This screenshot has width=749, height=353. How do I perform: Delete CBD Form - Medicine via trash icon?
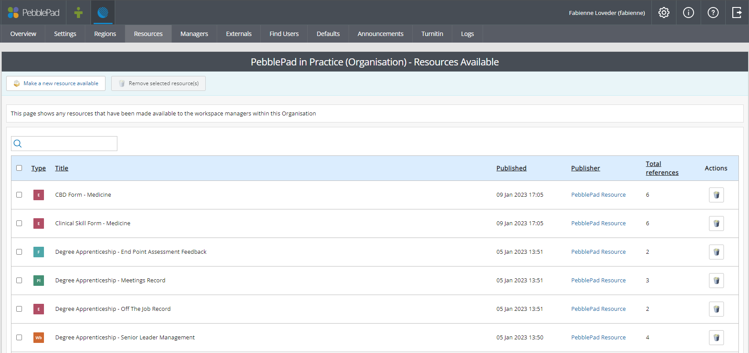[x=716, y=195]
